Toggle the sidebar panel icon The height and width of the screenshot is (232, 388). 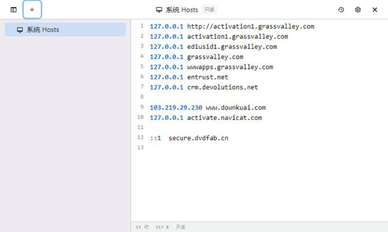pos(14,10)
